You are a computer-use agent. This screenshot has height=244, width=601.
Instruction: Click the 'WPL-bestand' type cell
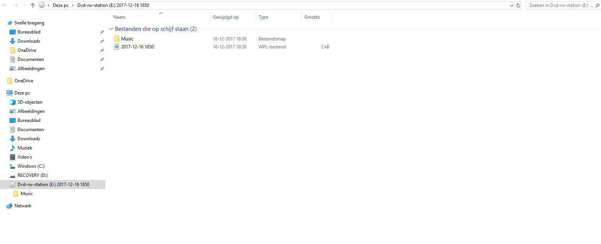click(272, 47)
